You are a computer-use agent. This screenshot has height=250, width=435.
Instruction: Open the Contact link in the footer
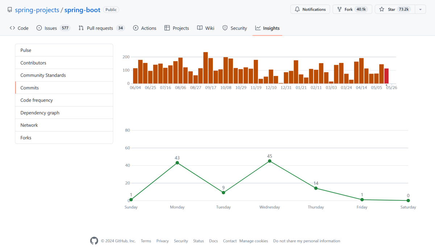click(230, 241)
